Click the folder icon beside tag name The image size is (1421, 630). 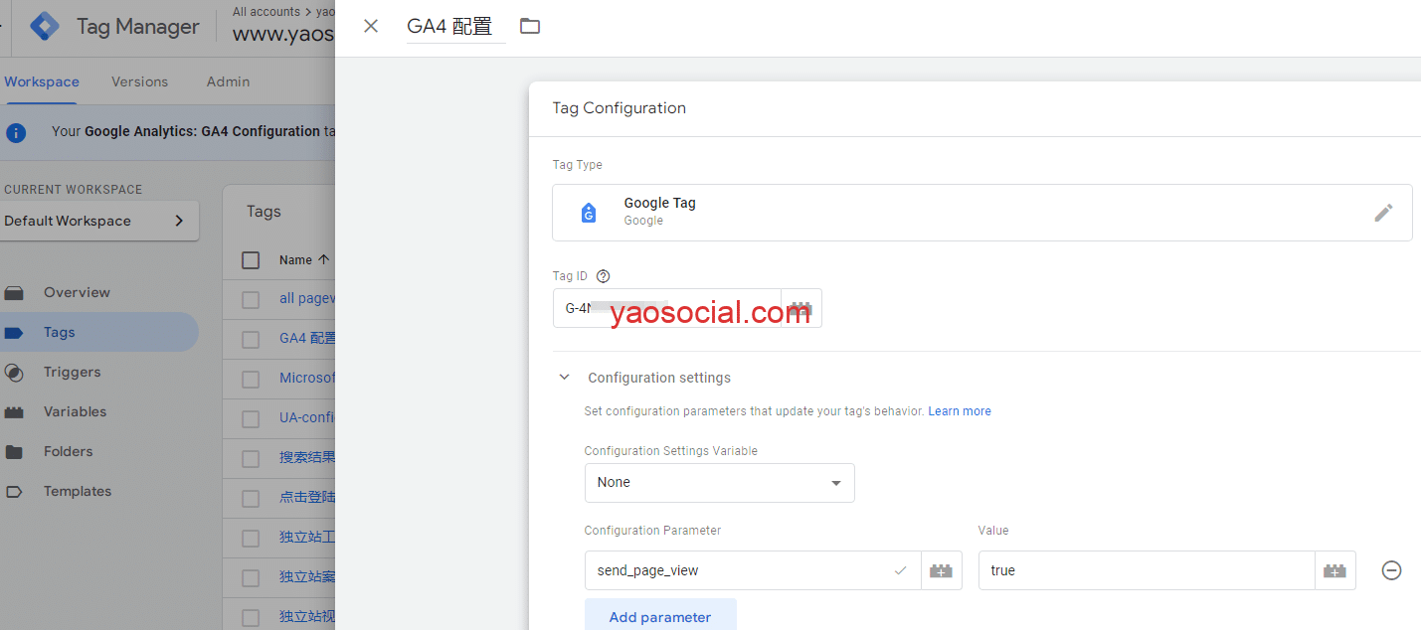tap(530, 26)
